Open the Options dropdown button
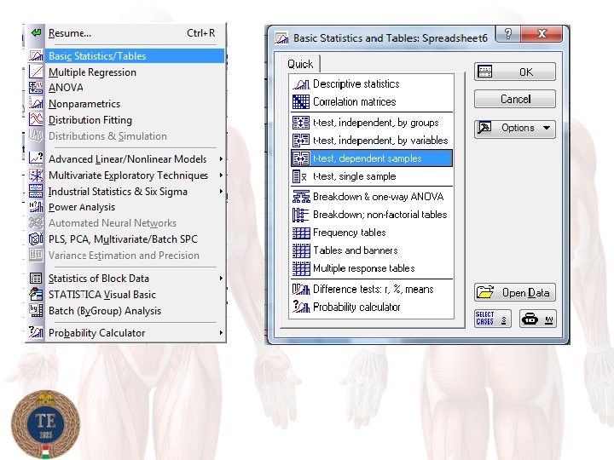The height and width of the screenshot is (460, 614). pyautogui.click(x=515, y=129)
